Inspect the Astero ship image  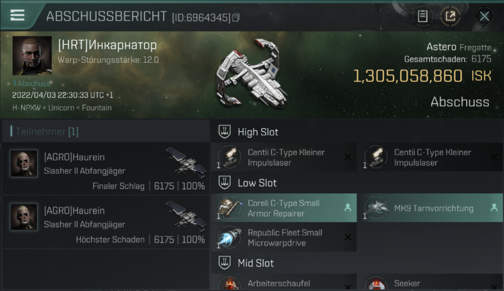(251, 73)
